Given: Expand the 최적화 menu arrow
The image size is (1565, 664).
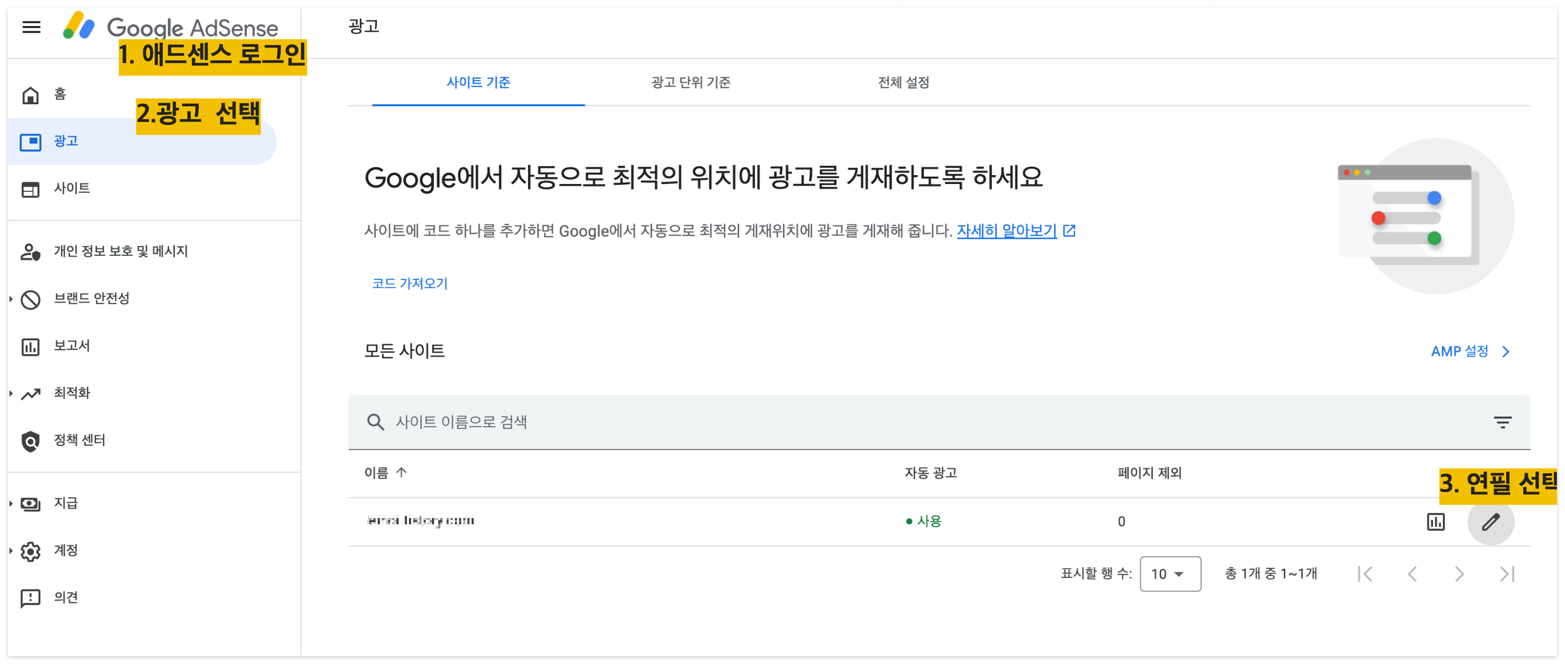Looking at the screenshot, I should coord(11,394).
